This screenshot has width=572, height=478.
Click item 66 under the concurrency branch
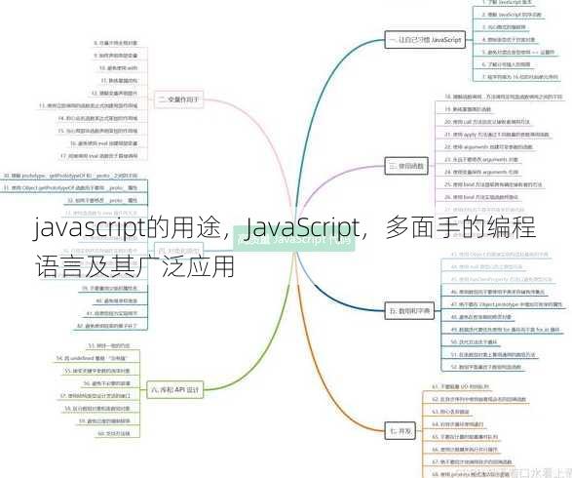tap(465, 450)
